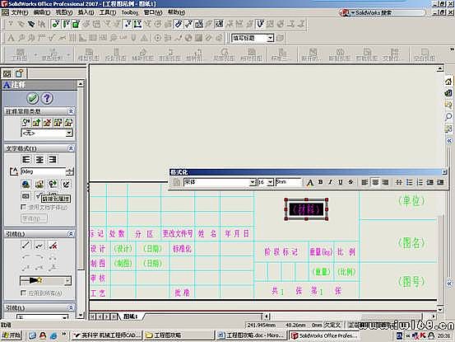Viewport: 455px width, 342px height.
Task: Confirm the note with the green checkmark
Action: (x=33, y=98)
